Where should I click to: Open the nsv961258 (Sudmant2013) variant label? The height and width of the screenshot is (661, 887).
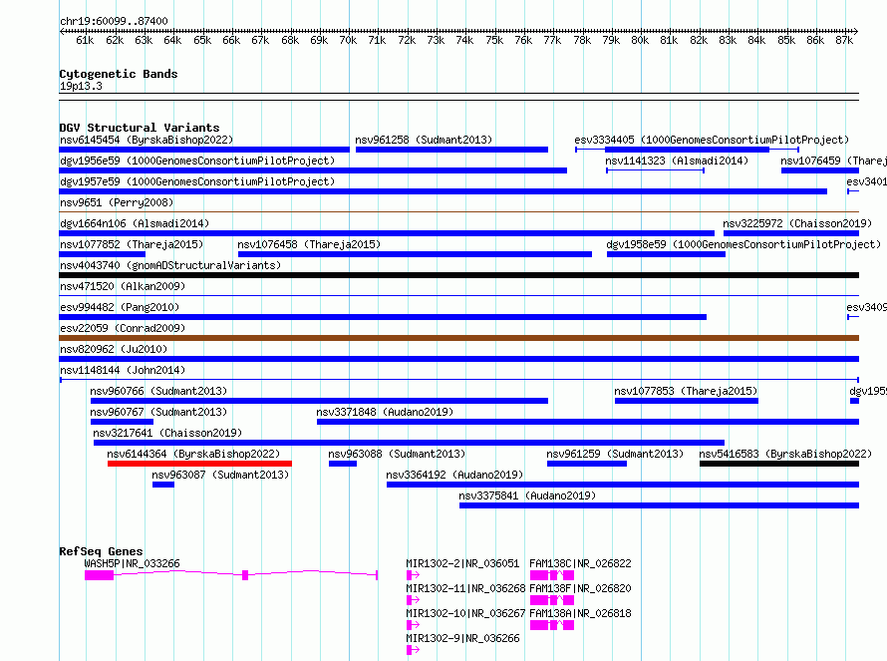(424, 140)
